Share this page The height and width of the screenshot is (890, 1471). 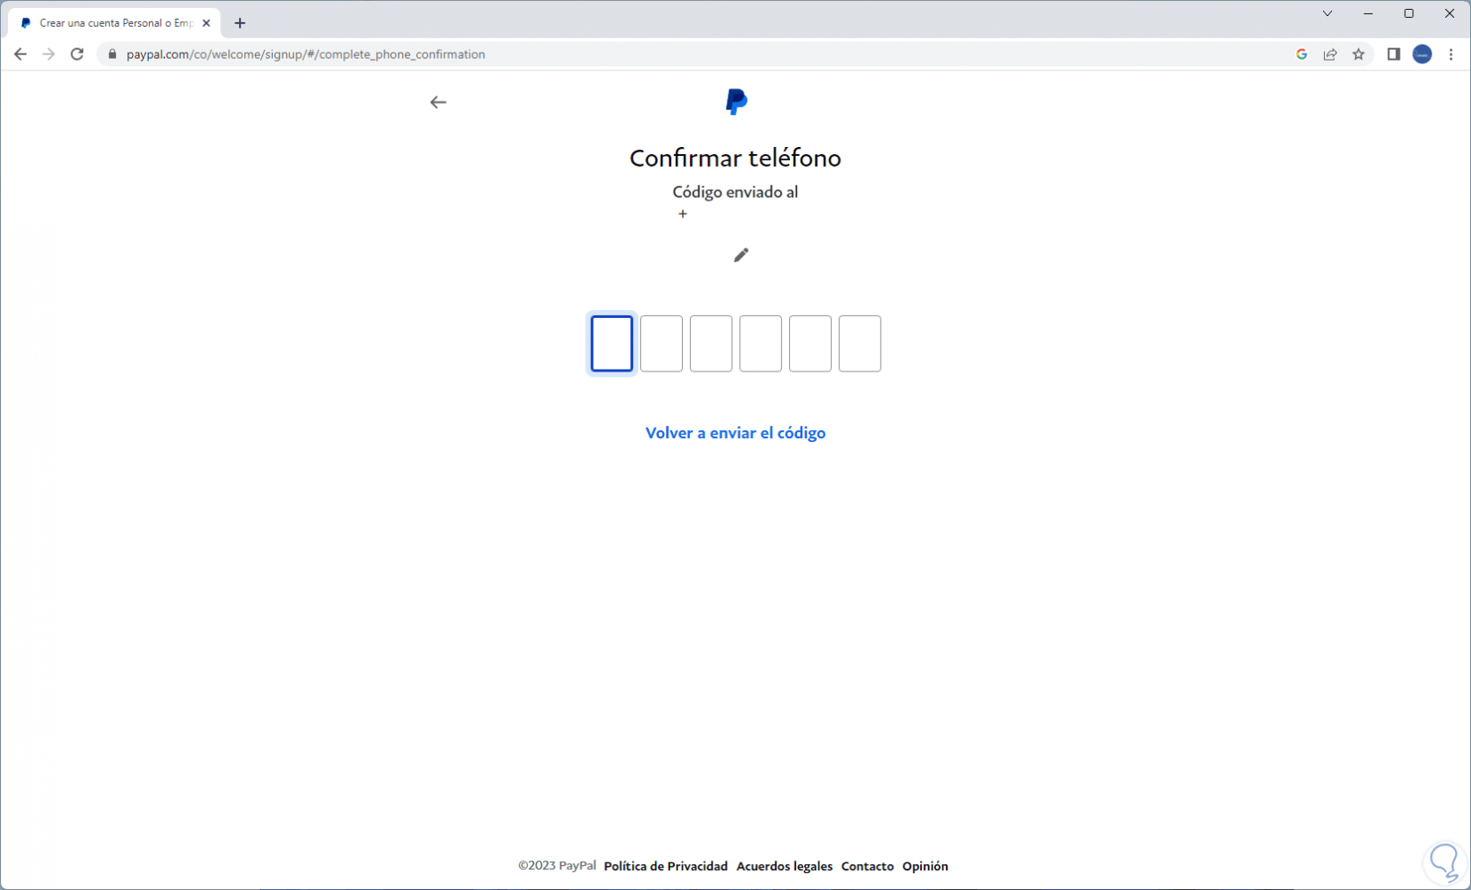[x=1330, y=54]
